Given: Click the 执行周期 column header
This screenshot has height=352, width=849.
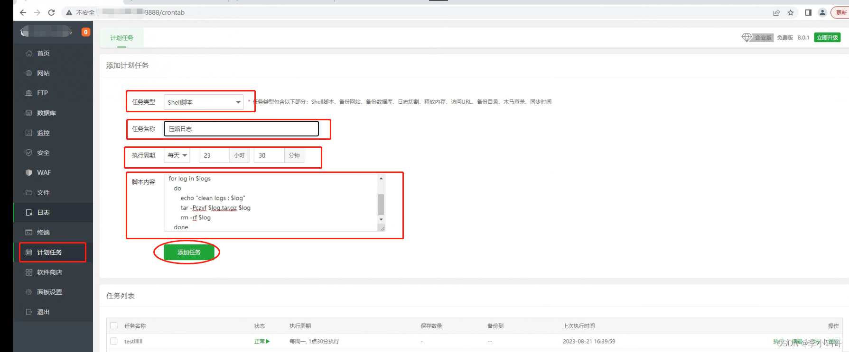Looking at the screenshot, I should (x=300, y=326).
